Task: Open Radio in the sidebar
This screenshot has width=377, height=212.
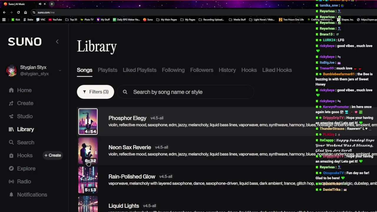Action: (x=20, y=181)
